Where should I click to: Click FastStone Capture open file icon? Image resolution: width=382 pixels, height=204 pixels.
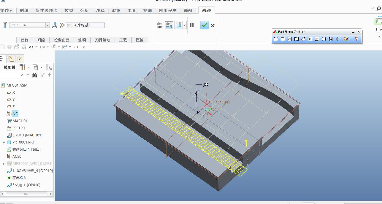pyautogui.click(x=276, y=39)
